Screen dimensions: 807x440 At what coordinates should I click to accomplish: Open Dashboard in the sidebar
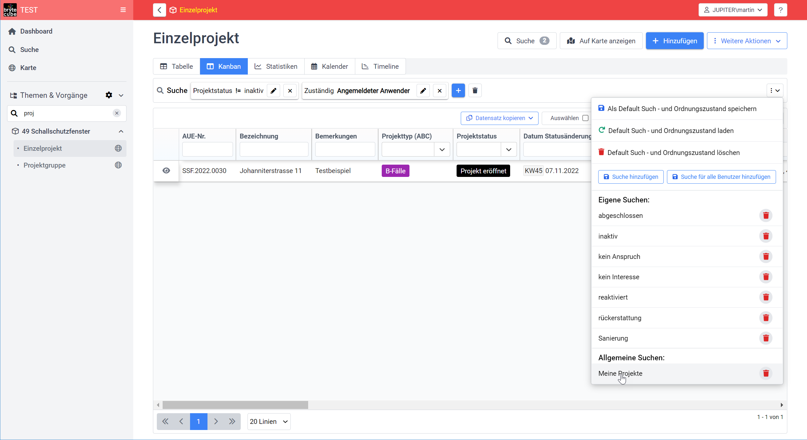36,31
